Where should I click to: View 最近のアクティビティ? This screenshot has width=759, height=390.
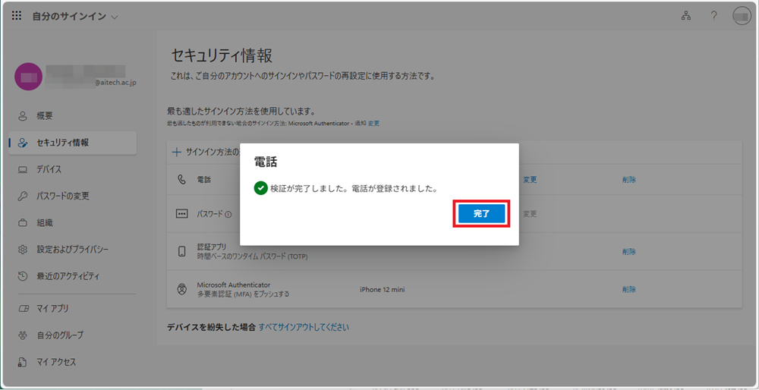pos(68,276)
